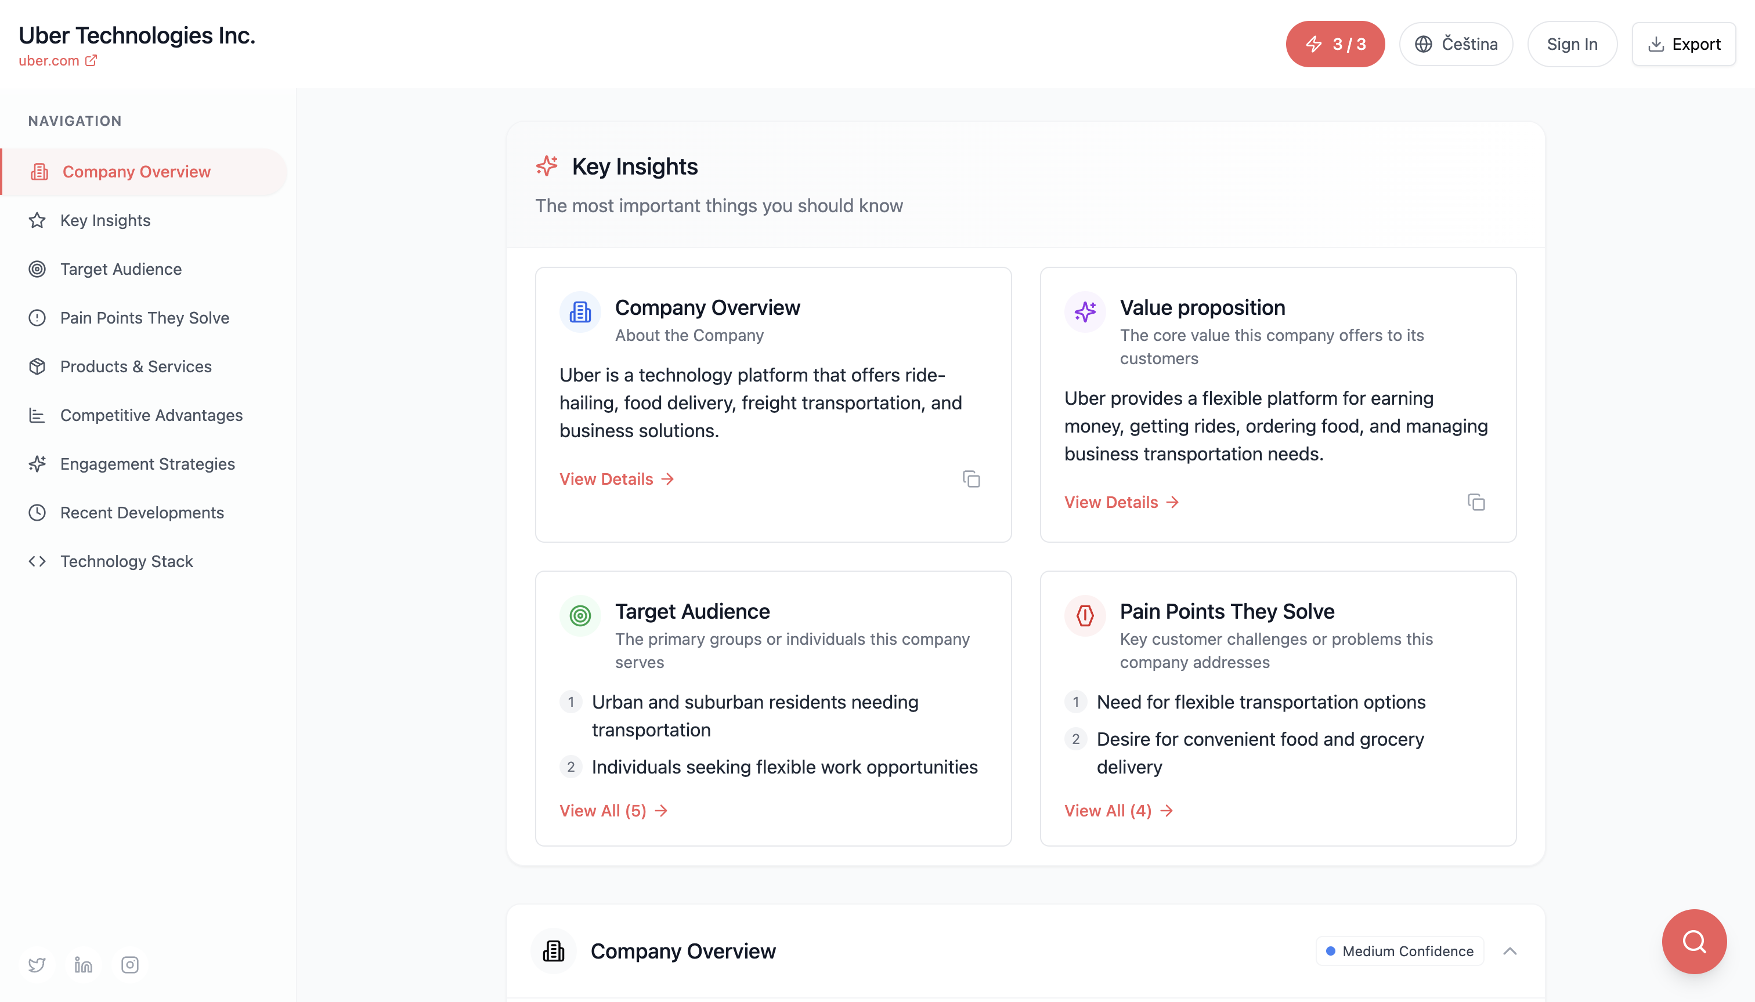Viewport: 1755px width, 1002px height.
Task: Click the 3 / 3 credits badge
Action: coord(1335,44)
